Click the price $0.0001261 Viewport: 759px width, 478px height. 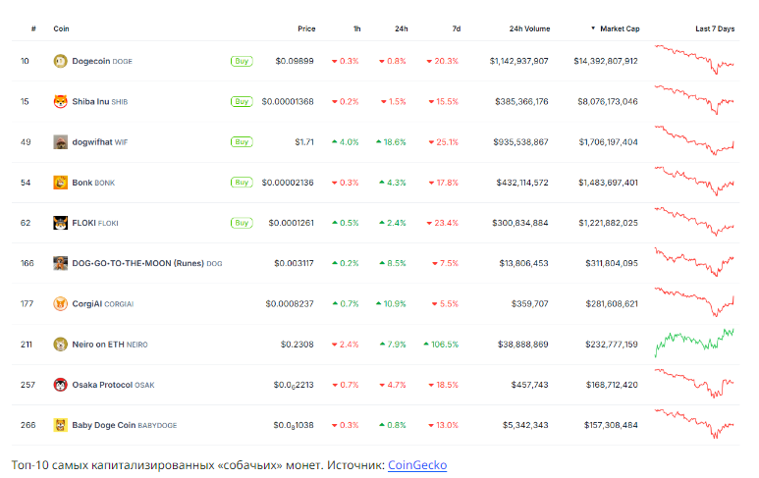click(291, 223)
